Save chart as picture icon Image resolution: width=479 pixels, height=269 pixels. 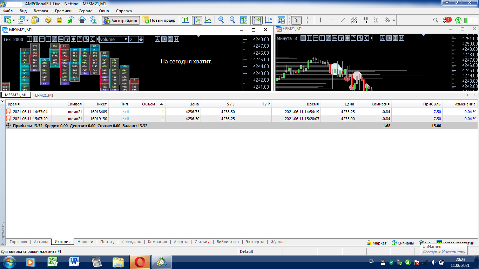point(282,20)
